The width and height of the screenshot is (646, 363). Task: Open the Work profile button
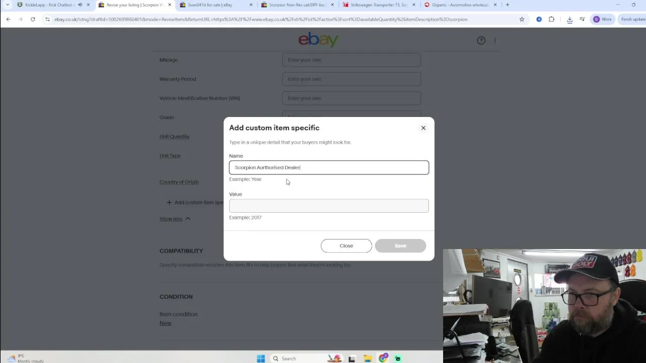tap(603, 19)
